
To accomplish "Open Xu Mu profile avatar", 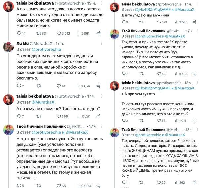I will tap(8, 47).
